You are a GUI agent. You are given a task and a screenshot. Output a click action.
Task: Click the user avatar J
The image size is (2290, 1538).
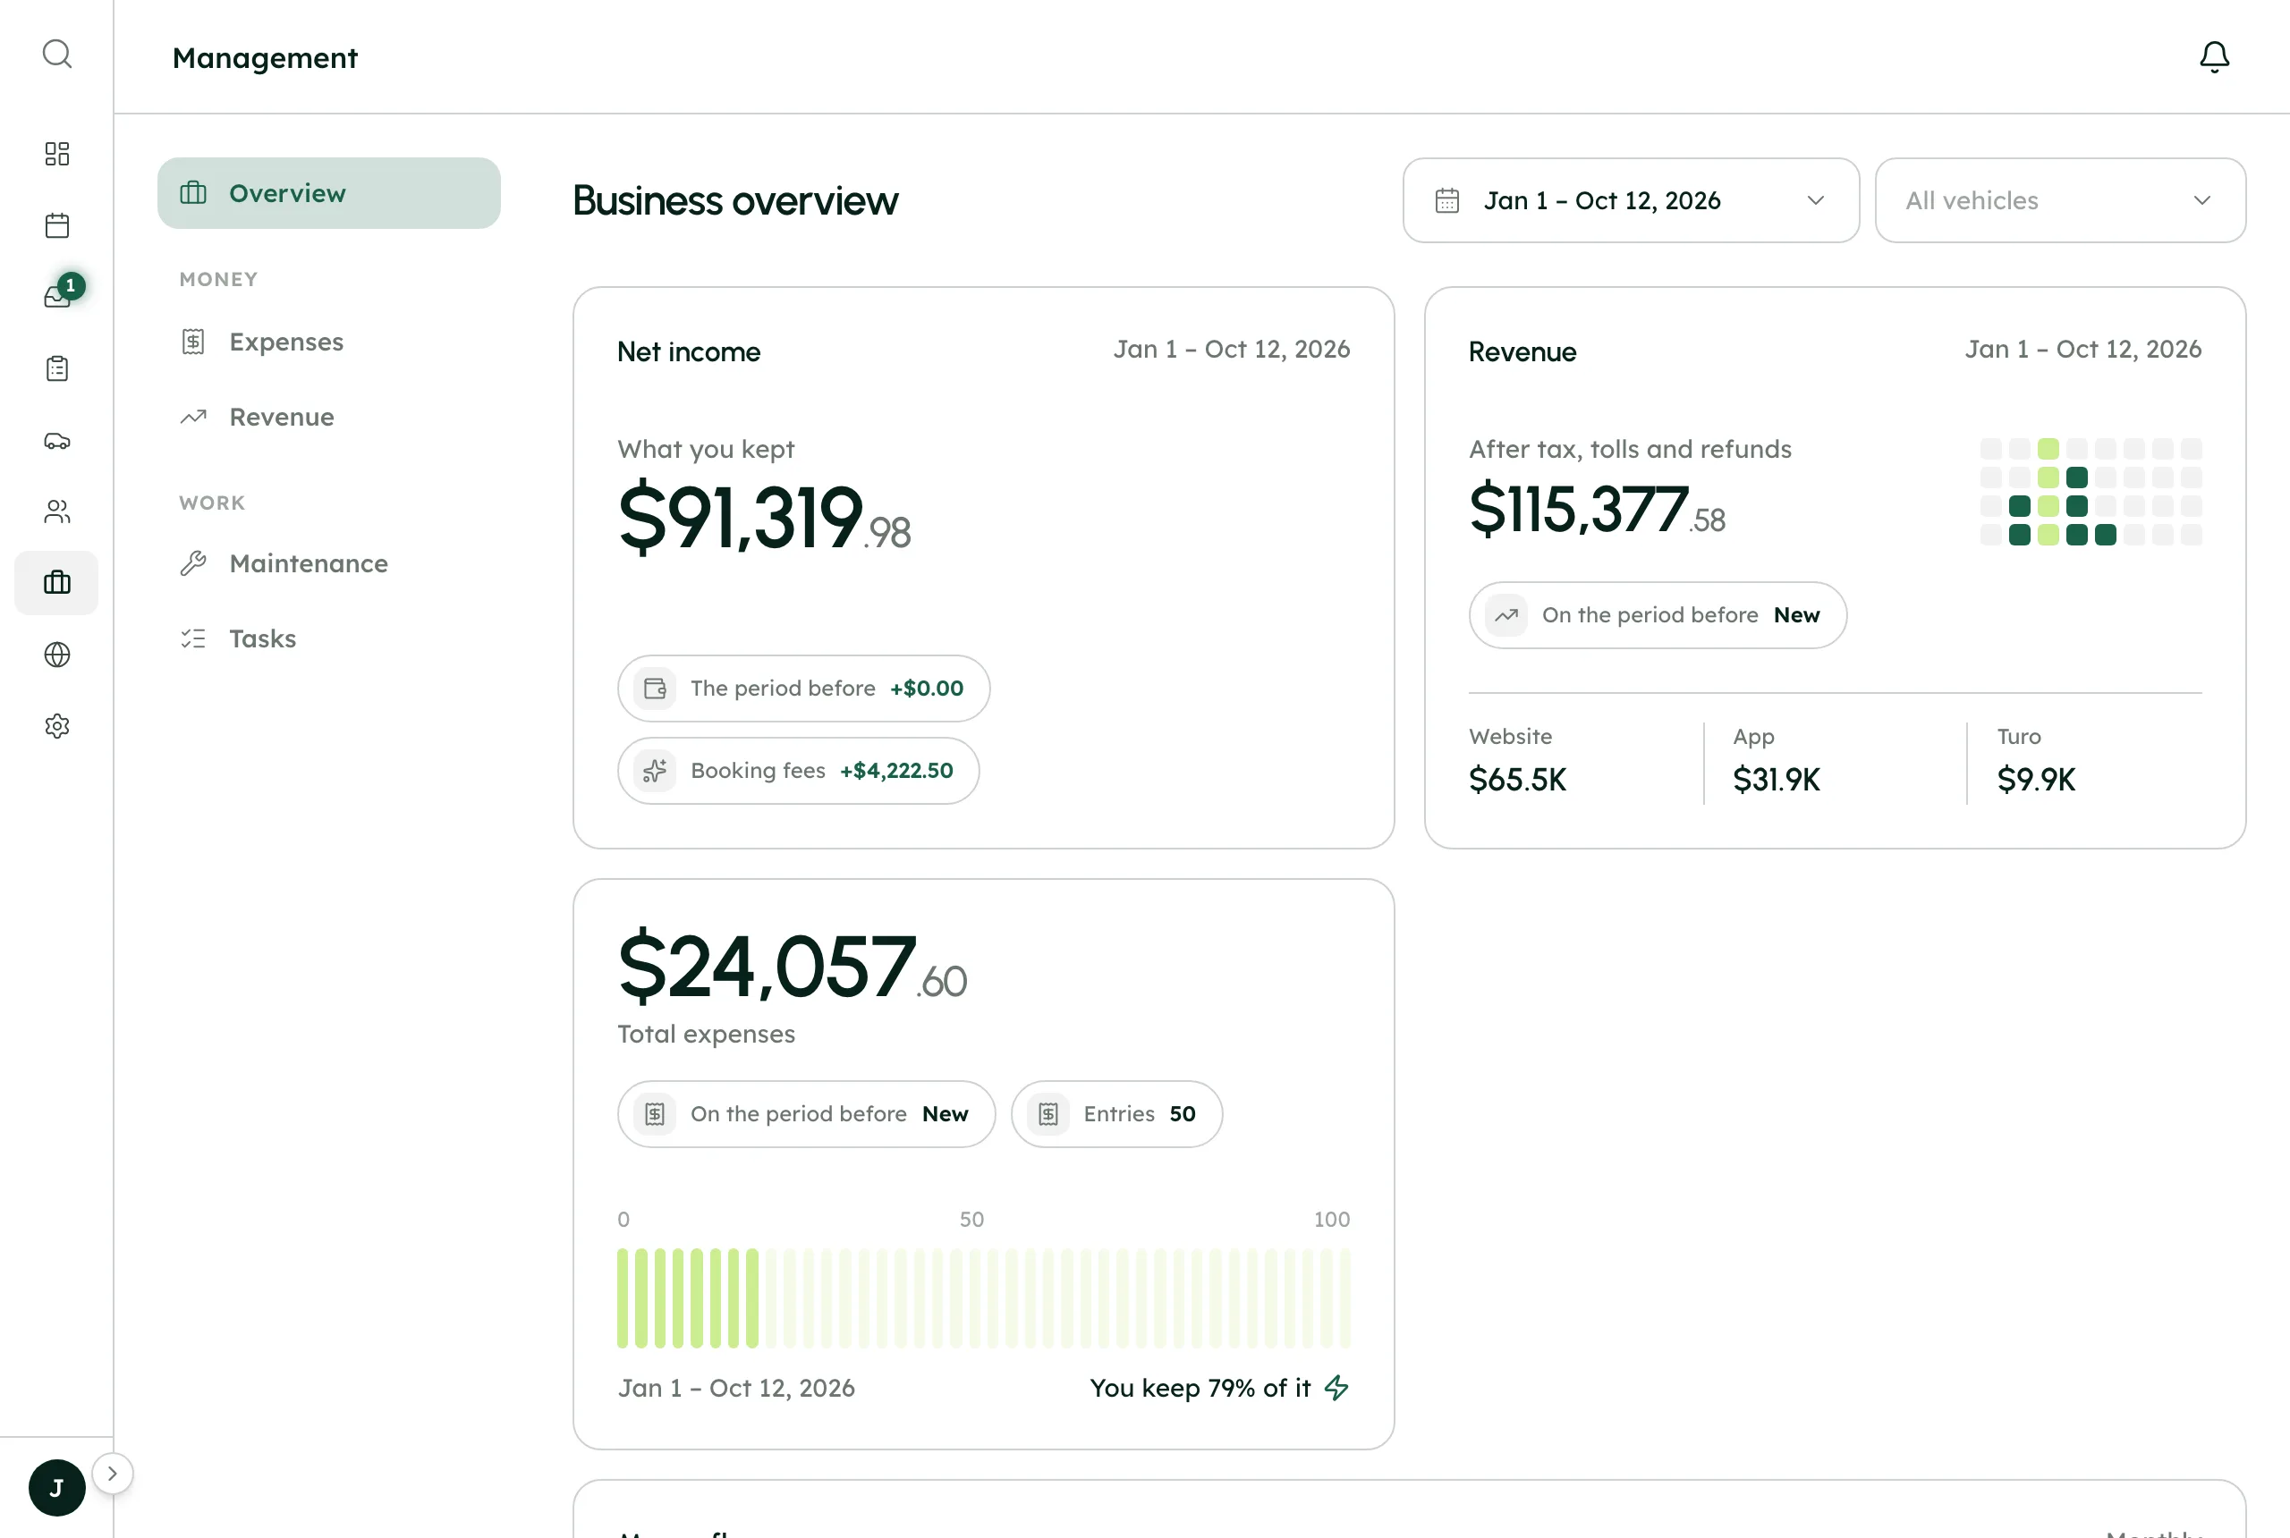click(x=57, y=1487)
